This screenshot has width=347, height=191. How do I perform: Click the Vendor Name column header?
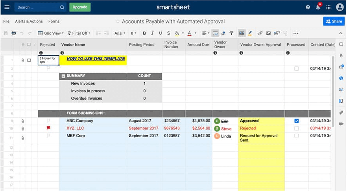(x=93, y=45)
